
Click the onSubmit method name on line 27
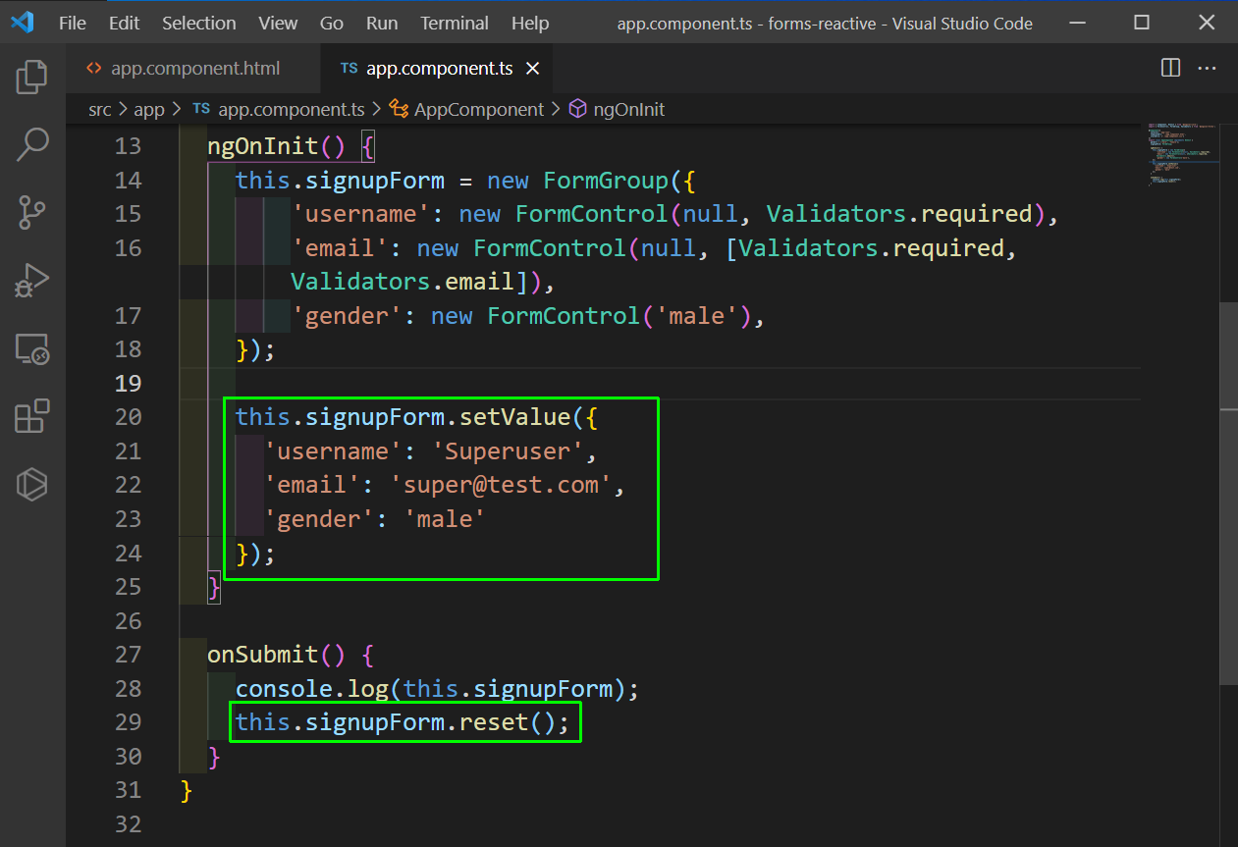pos(263,654)
